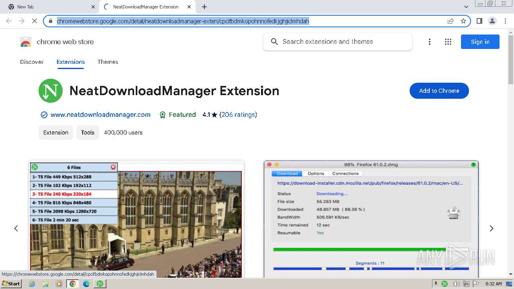Go to the Discover tab
514x289 pixels.
coord(32,62)
